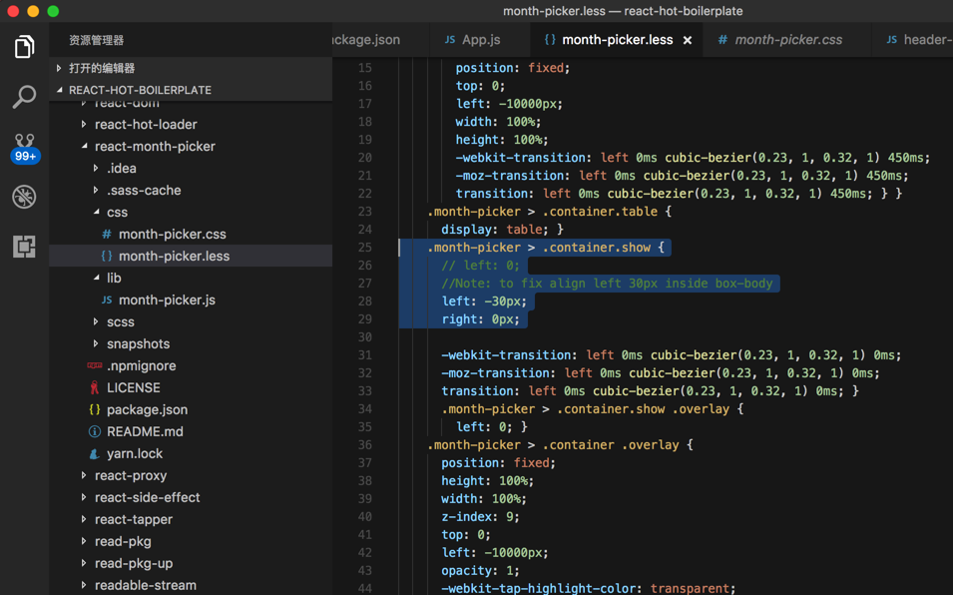Collapse the react-month-picker folder
Viewport: 953px width, 595px height.
point(154,146)
